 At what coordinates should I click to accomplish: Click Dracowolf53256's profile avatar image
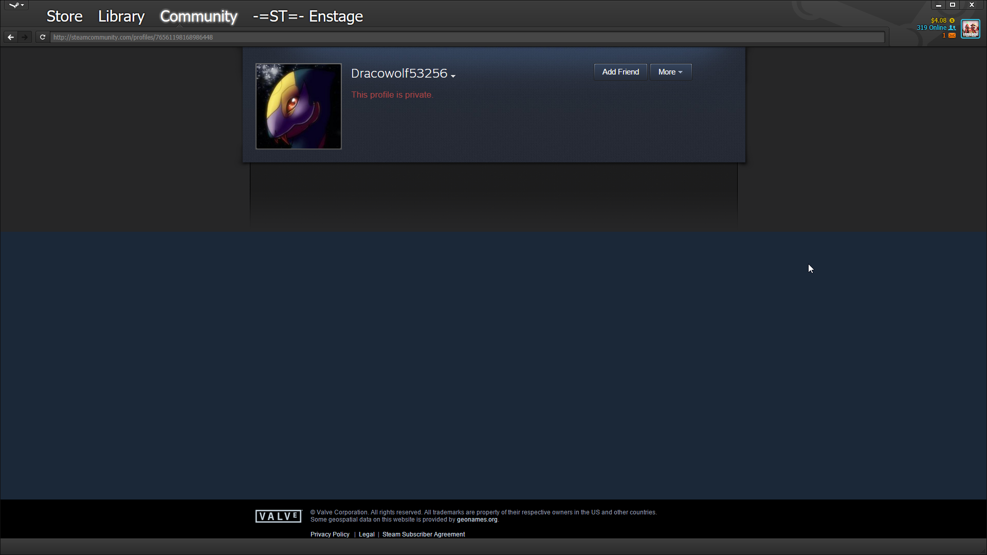tap(299, 106)
